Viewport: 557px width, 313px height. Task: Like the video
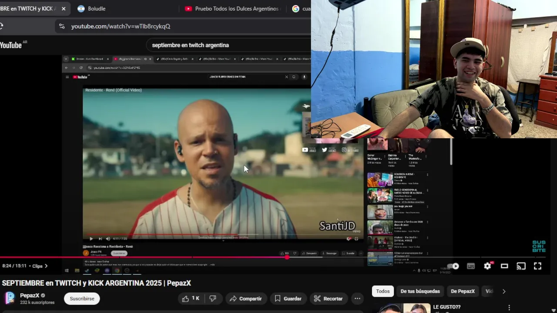pos(191,299)
